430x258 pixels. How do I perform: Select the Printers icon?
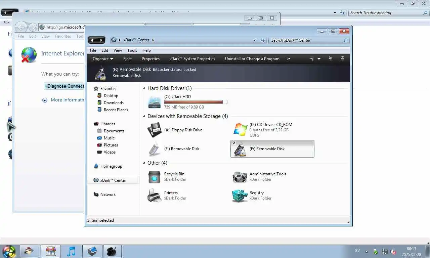coord(155,196)
